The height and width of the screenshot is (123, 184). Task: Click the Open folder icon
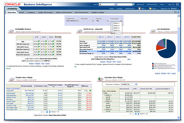tap(150, 9)
